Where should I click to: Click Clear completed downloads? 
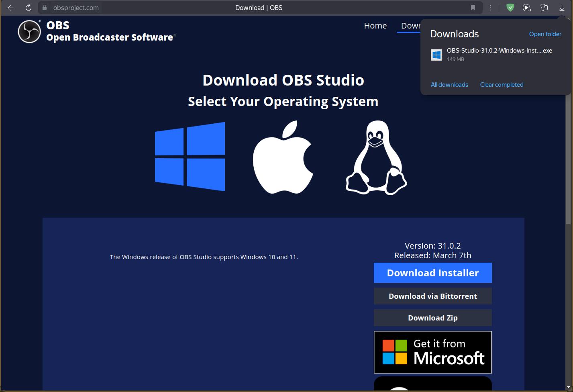point(502,85)
